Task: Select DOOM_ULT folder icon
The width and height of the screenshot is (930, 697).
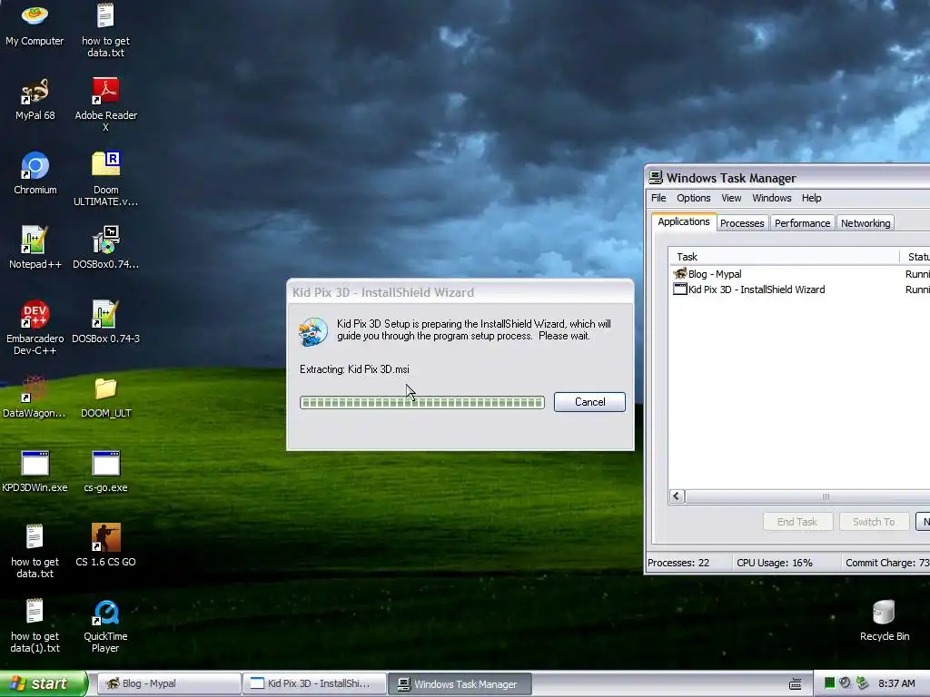Action: tap(105, 397)
